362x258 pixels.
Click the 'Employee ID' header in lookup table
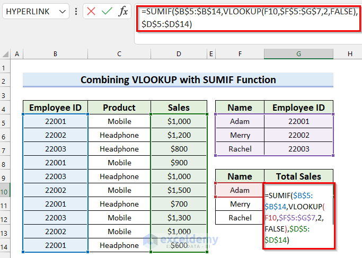298,108
